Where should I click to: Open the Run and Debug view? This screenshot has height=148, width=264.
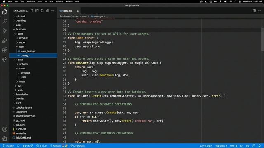coord(5,40)
